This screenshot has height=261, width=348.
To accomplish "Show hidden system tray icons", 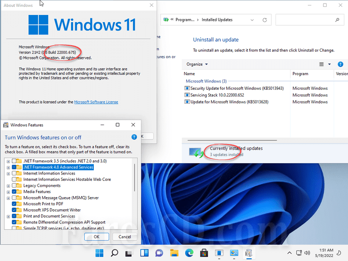I will point(290,253).
